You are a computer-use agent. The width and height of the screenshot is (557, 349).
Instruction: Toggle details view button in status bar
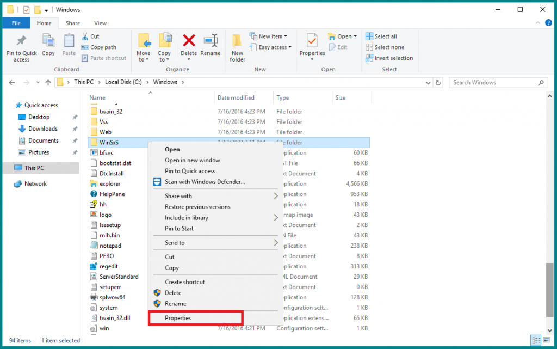click(x=536, y=340)
